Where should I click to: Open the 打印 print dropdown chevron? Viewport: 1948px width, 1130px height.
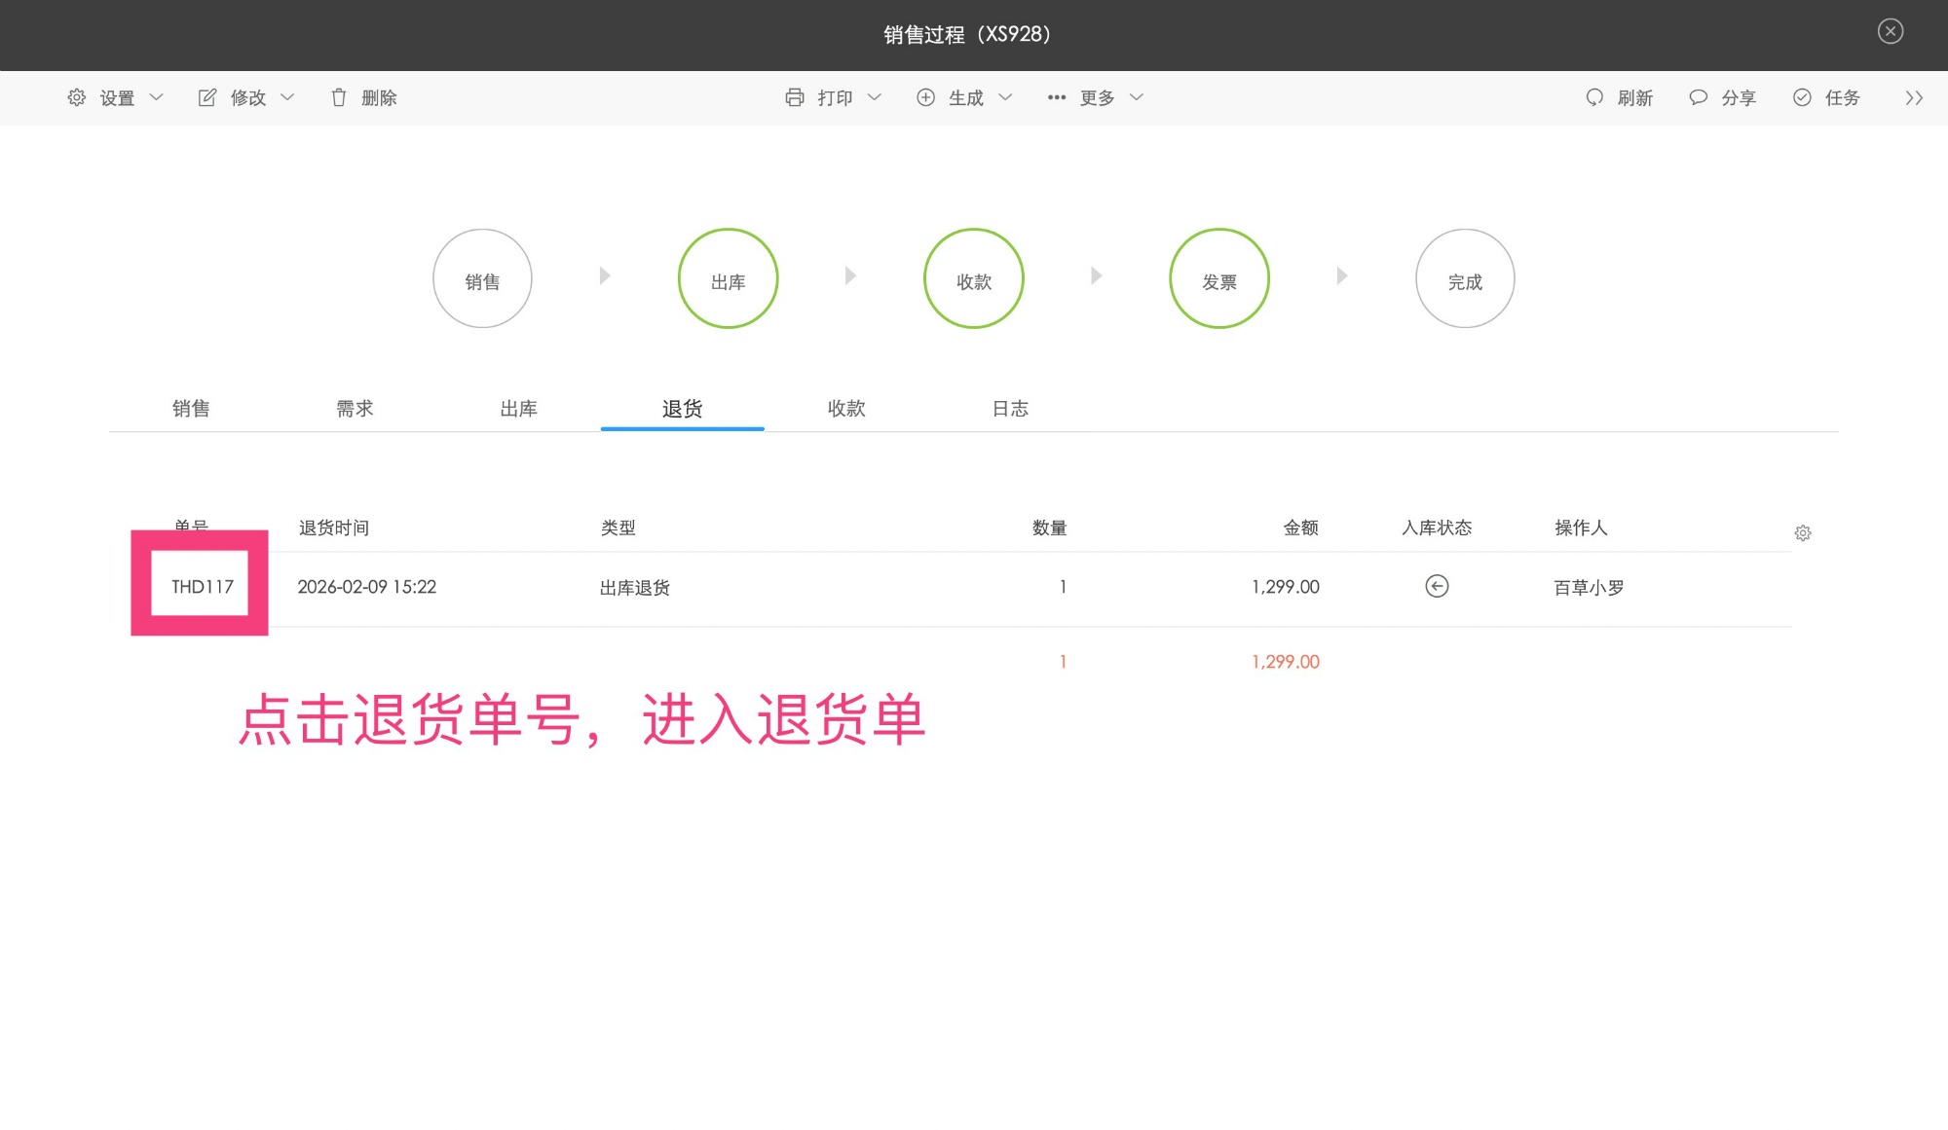pyautogui.click(x=874, y=97)
